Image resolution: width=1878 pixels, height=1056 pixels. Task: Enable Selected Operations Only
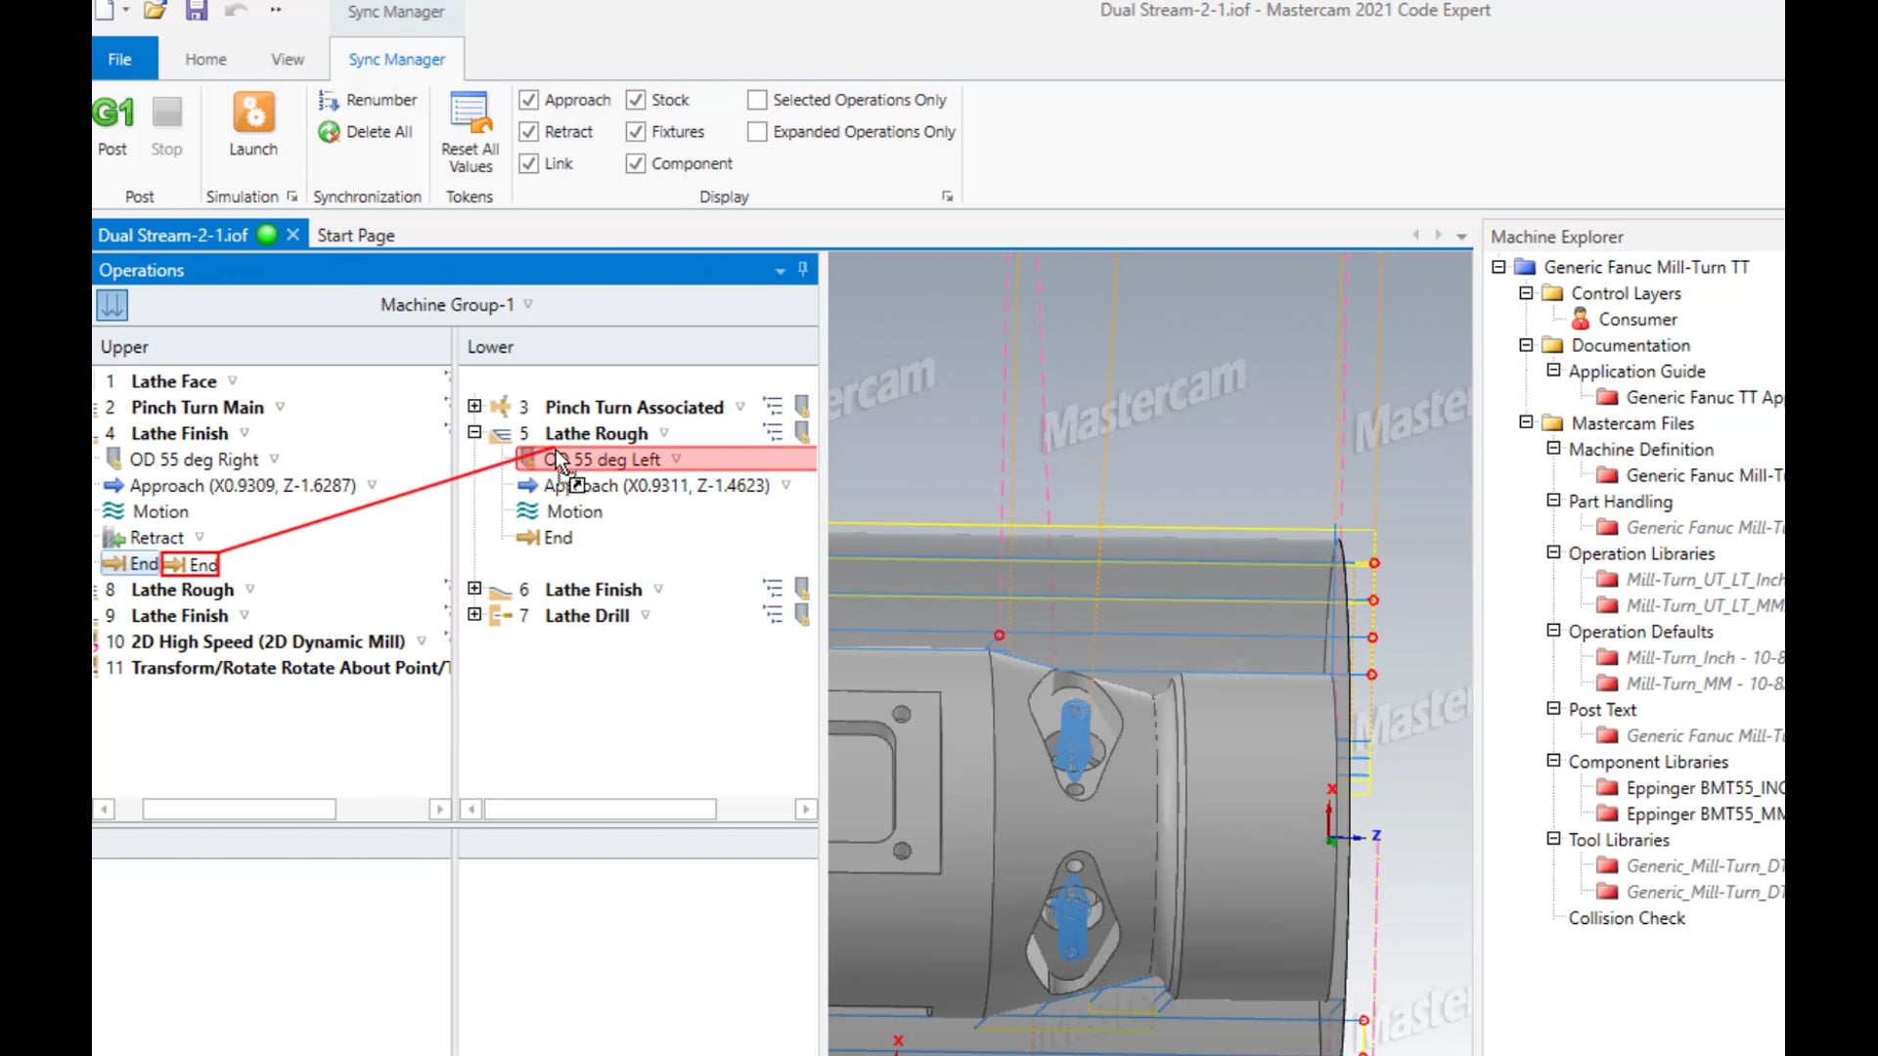757,100
